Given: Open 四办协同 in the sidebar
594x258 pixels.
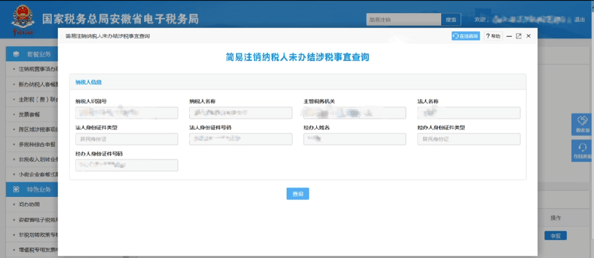Looking at the screenshot, I should click(29, 205).
